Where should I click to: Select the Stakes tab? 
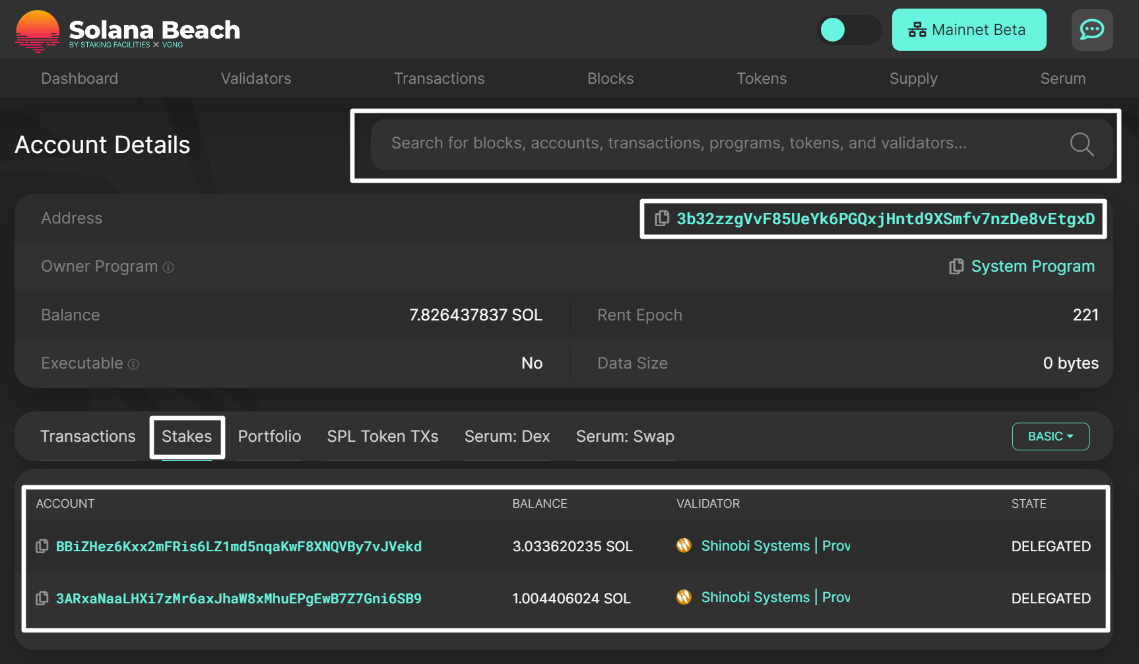click(187, 437)
